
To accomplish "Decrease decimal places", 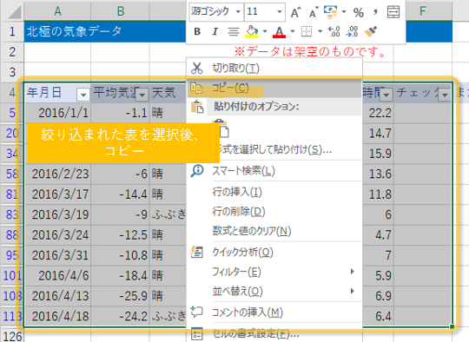I will tap(352, 31).
